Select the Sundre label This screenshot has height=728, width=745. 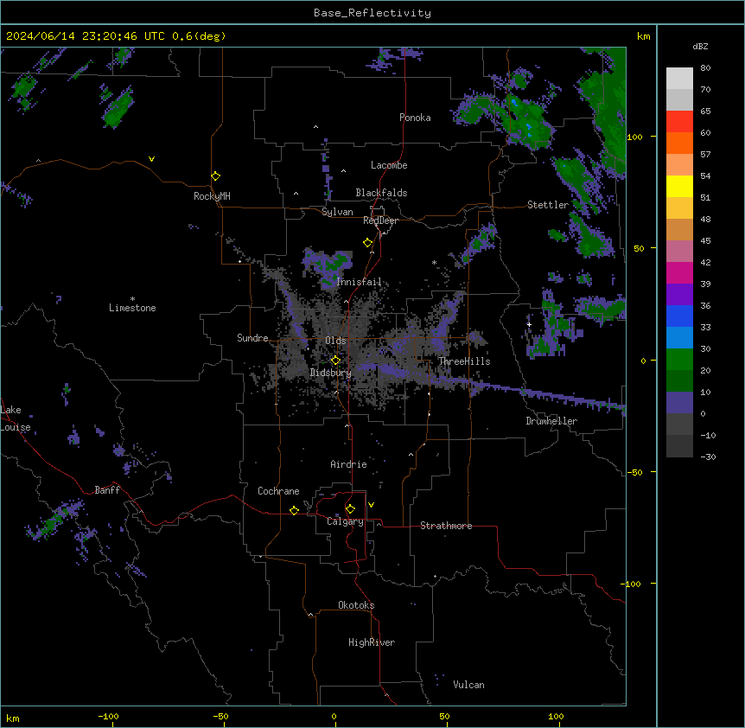click(252, 338)
